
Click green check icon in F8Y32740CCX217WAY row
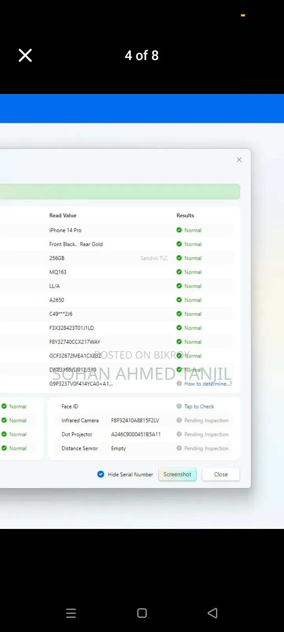click(179, 342)
